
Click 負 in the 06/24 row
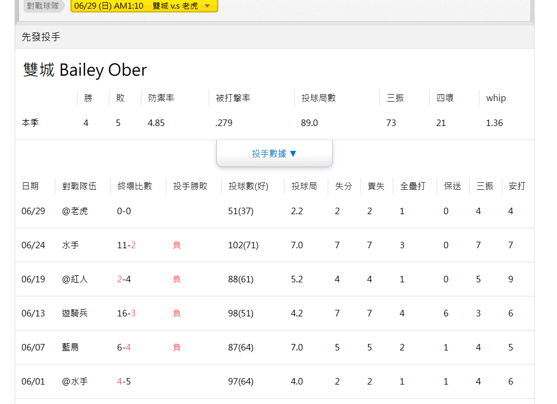[x=177, y=246]
